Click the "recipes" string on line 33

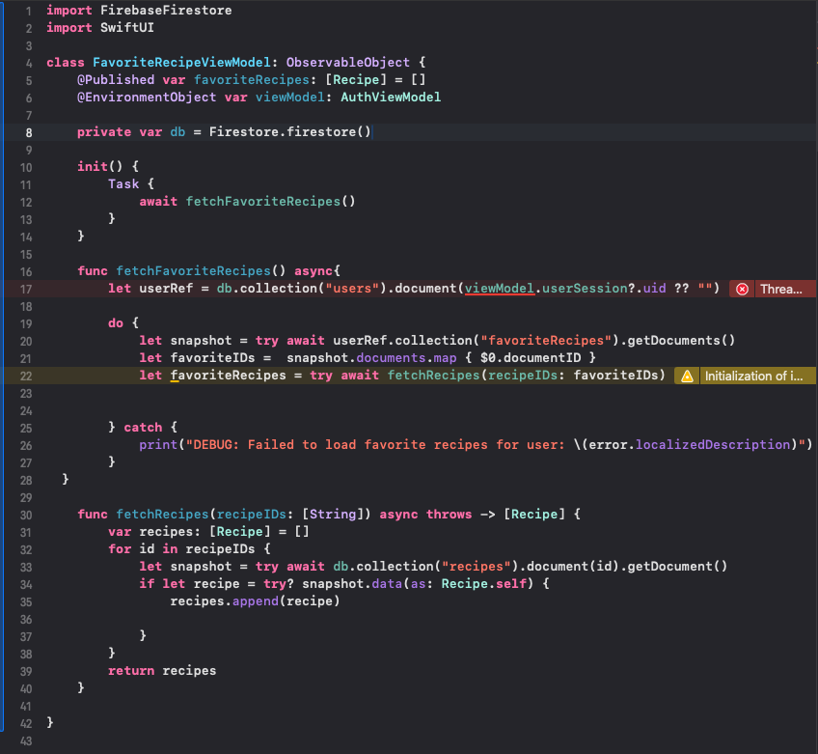476,566
